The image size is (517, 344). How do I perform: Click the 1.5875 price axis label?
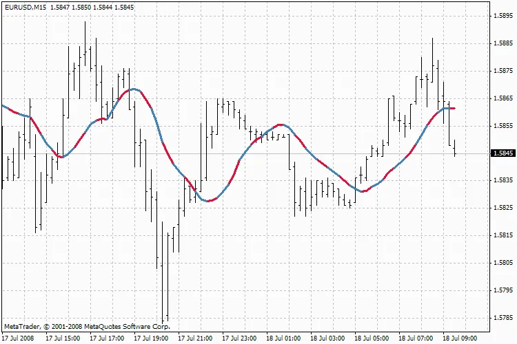click(x=503, y=71)
